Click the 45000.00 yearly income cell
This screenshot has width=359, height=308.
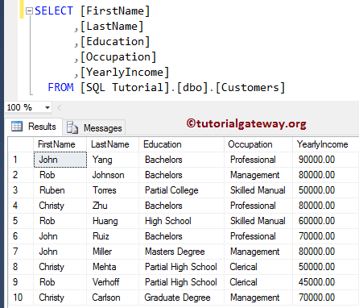[x=326, y=282]
